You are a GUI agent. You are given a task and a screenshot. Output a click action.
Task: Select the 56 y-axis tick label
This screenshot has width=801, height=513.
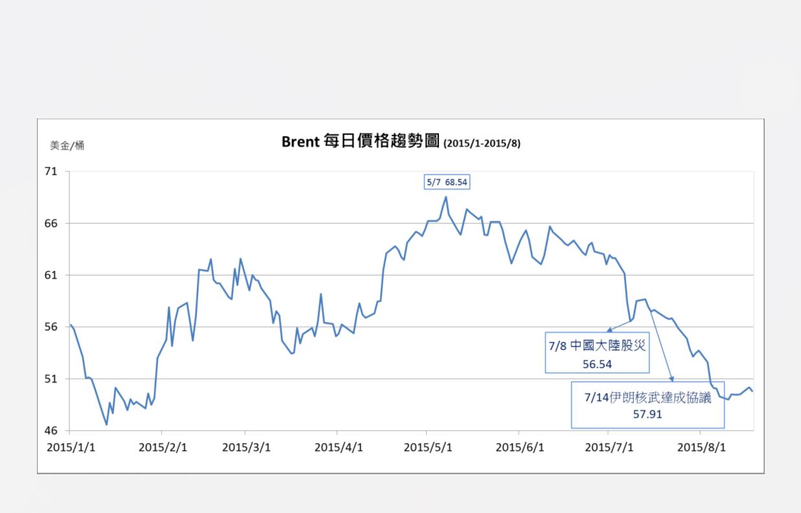pos(51,327)
